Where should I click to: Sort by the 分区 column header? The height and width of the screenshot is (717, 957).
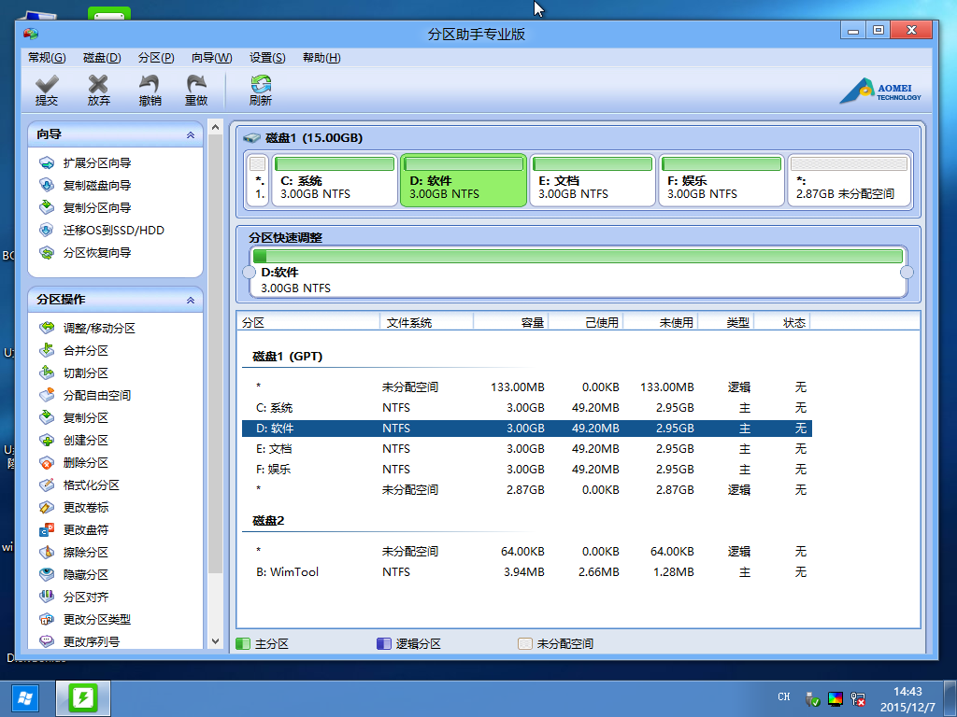(308, 322)
